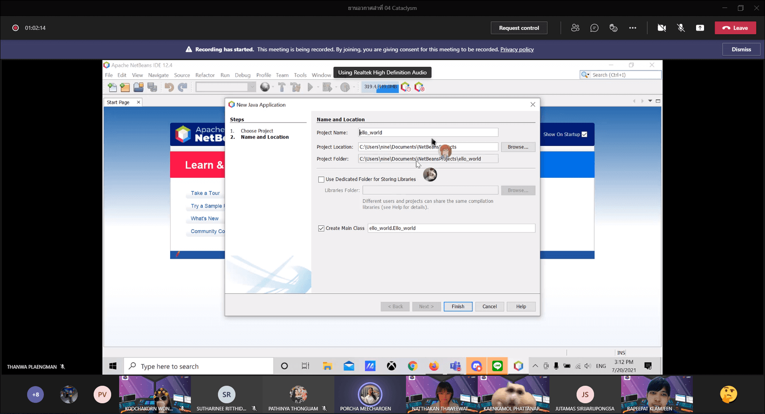Click the globe browser icon in NetBeans toolbar
Viewport: 765px width, 414px height.
[265, 87]
